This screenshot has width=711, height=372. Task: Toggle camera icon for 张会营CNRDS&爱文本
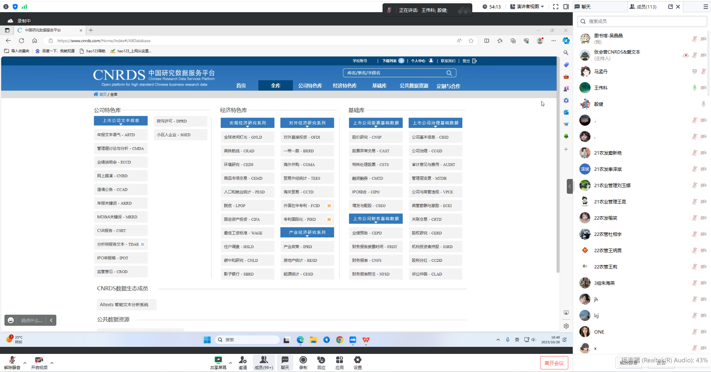pos(703,55)
